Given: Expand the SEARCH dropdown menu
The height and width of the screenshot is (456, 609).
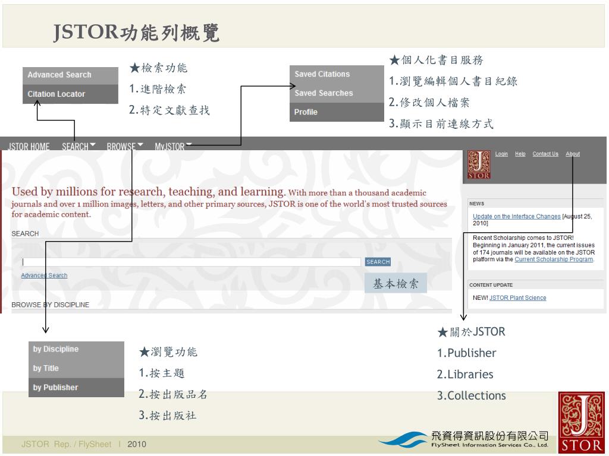Looking at the screenshot, I should (79, 147).
